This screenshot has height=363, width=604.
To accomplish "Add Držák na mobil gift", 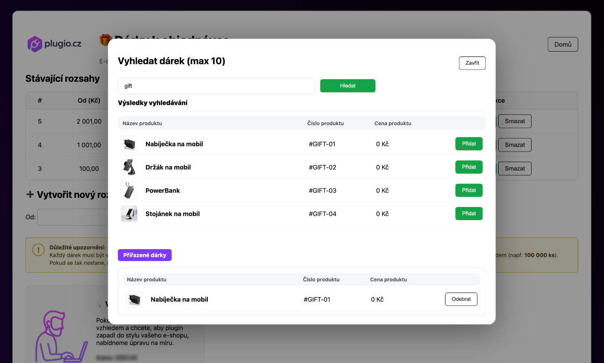I will tap(469, 167).
